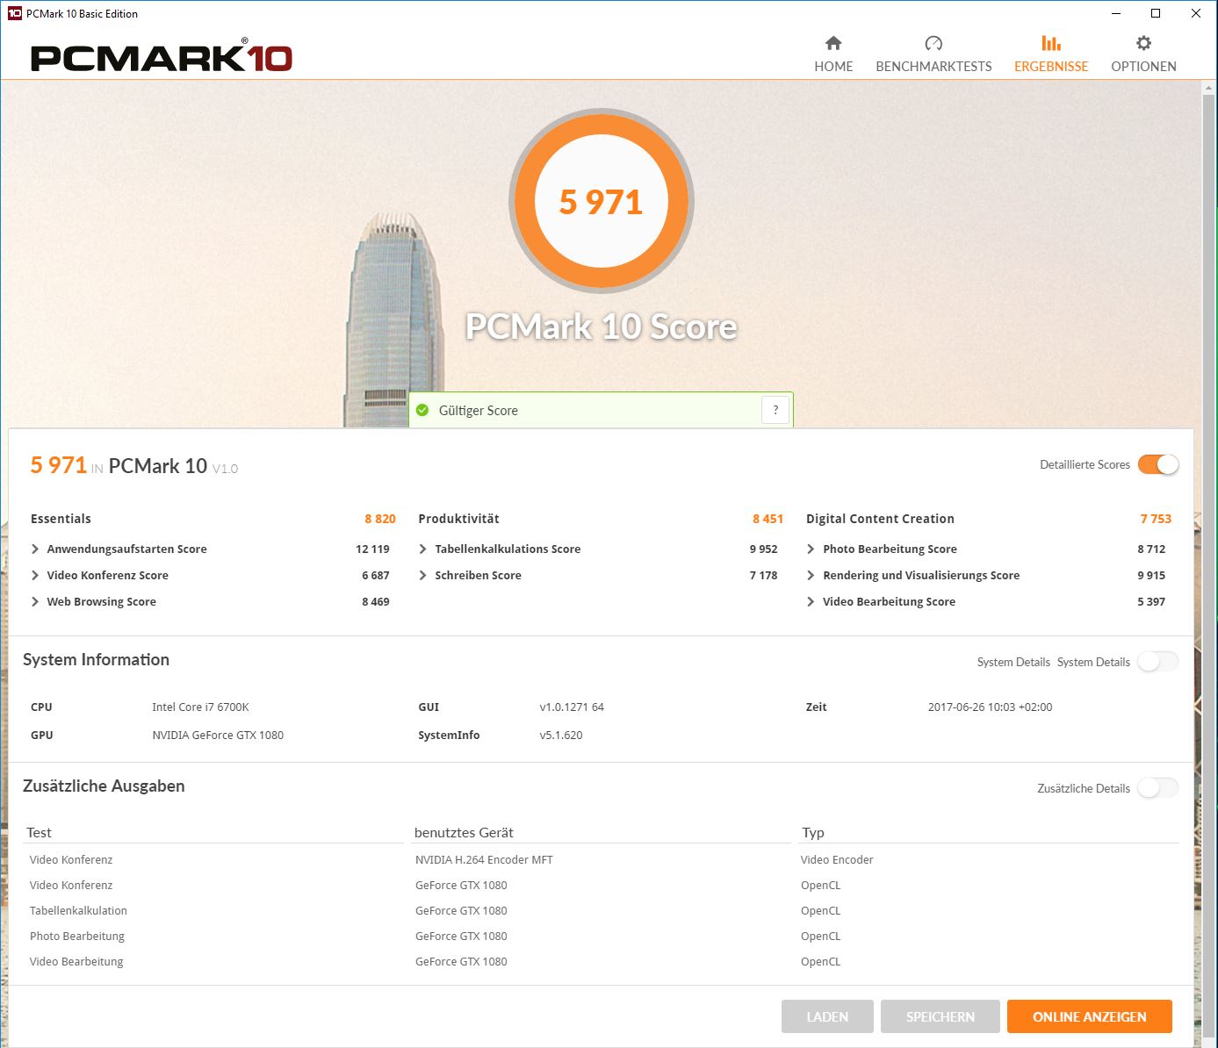The height and width of the screenshot is (1048, 1218).
Task: Enable the System Details toggle
Action: 1158,662
